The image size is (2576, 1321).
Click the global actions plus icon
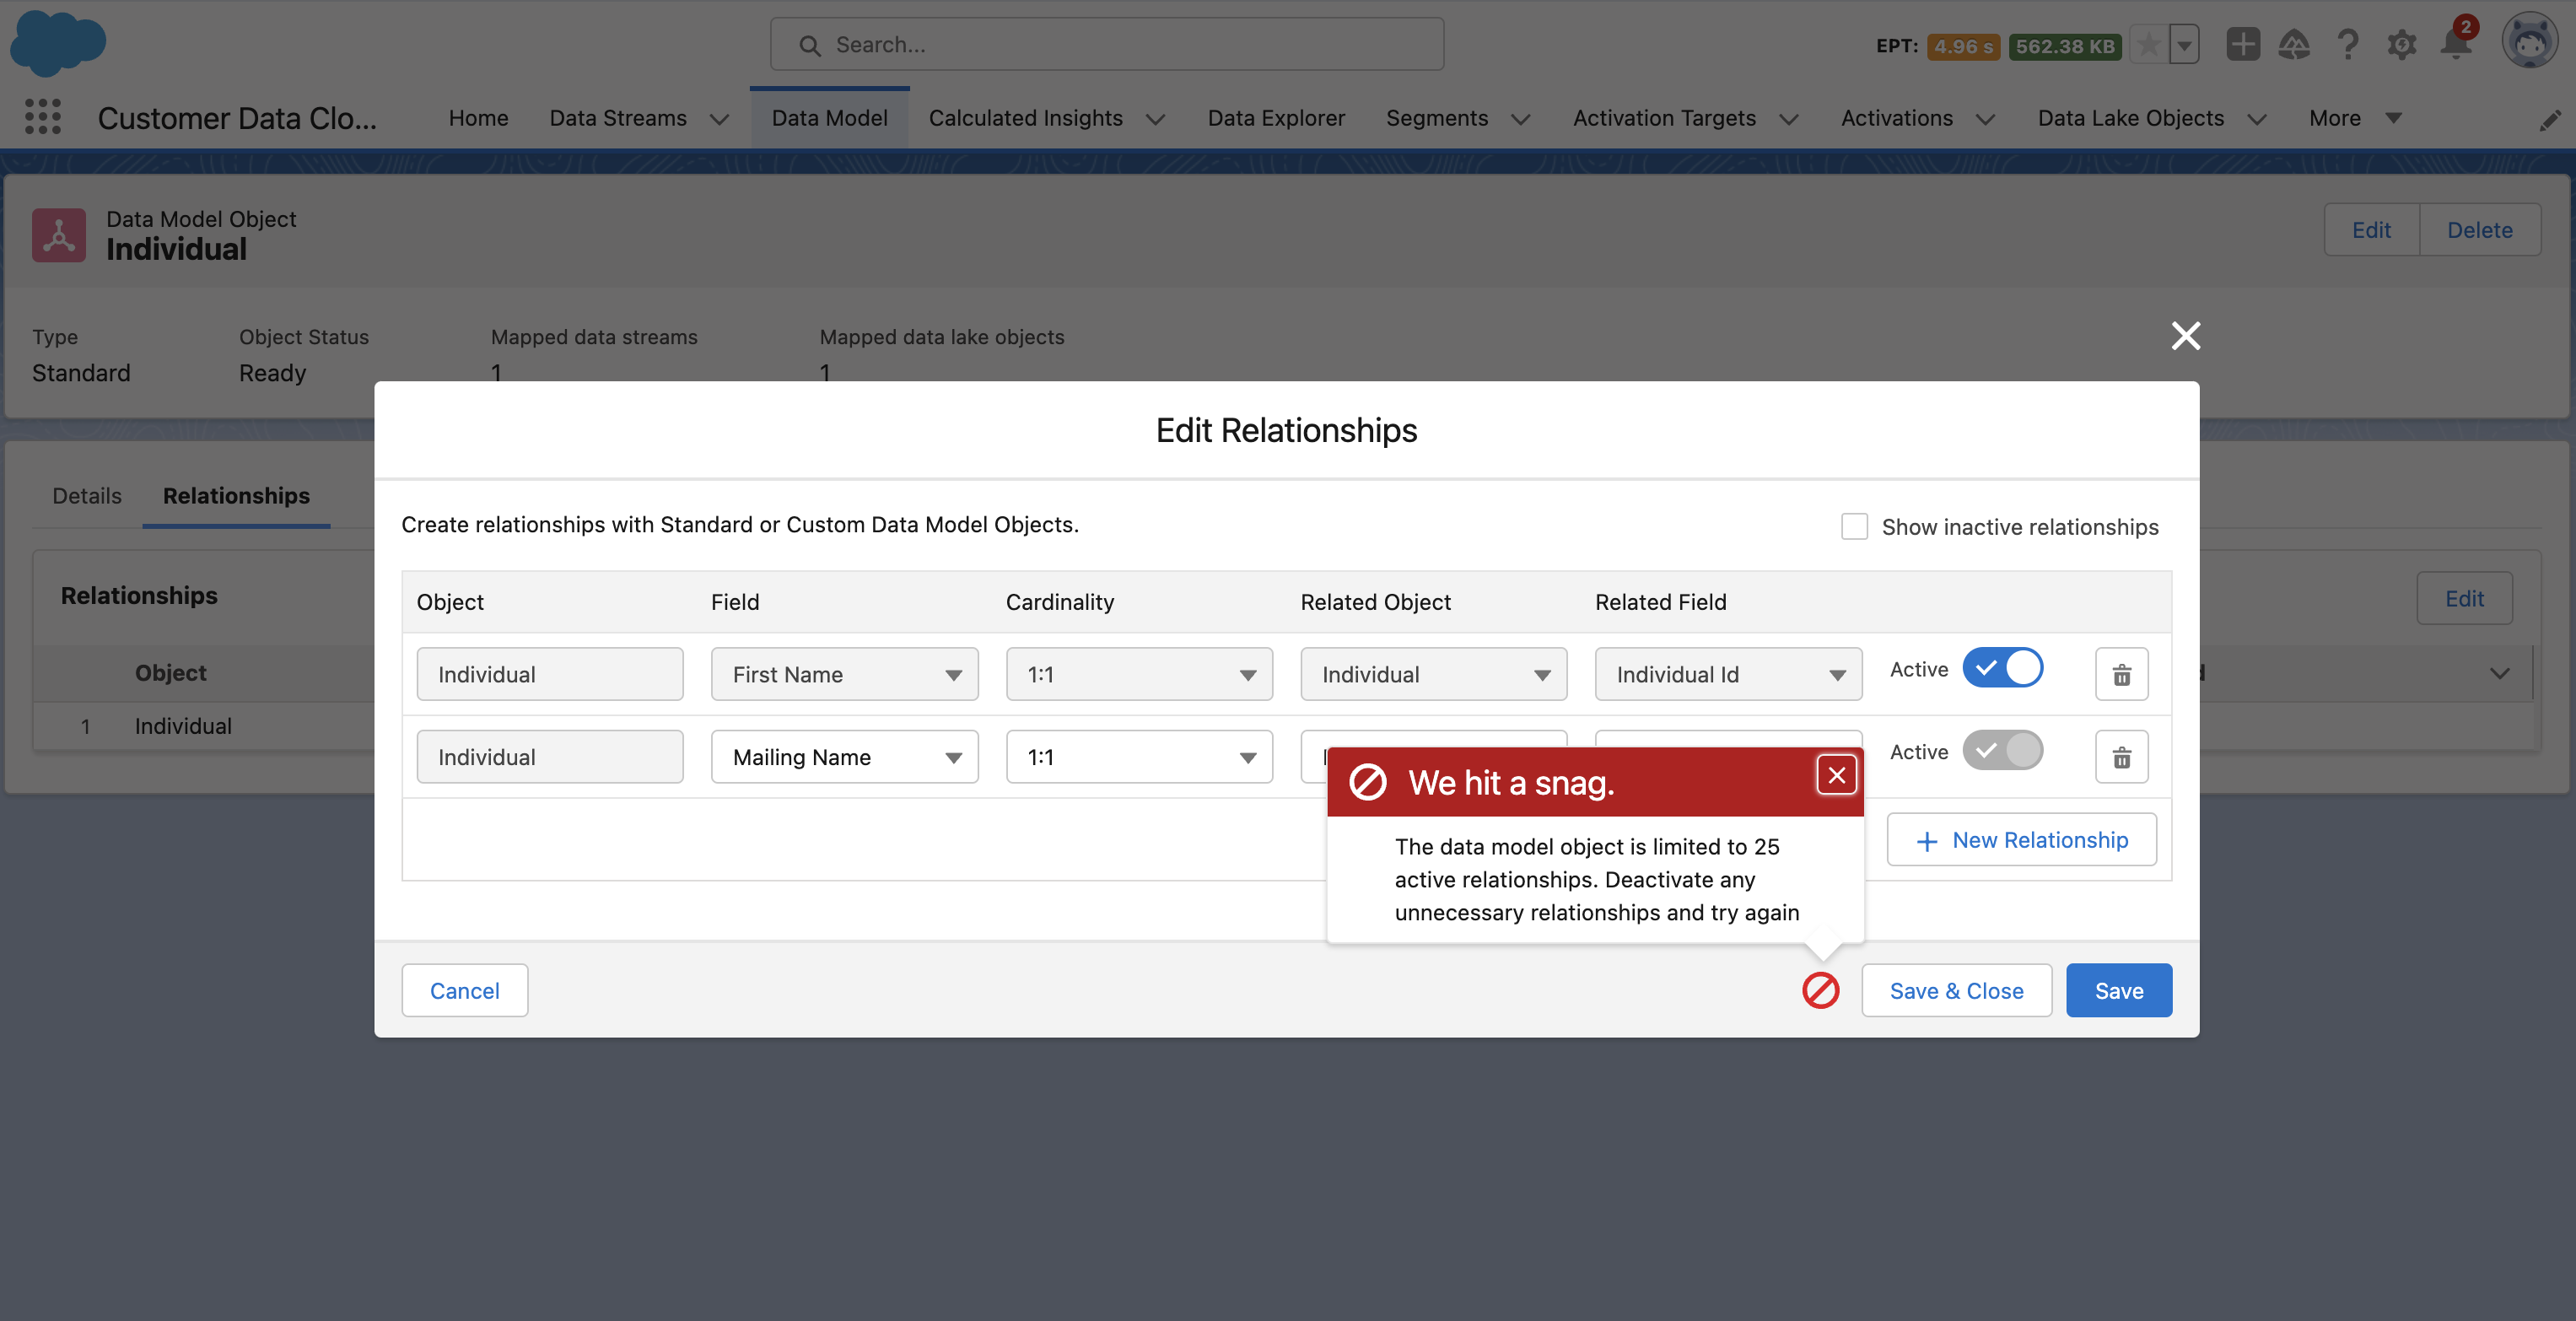coord(2243,44)
